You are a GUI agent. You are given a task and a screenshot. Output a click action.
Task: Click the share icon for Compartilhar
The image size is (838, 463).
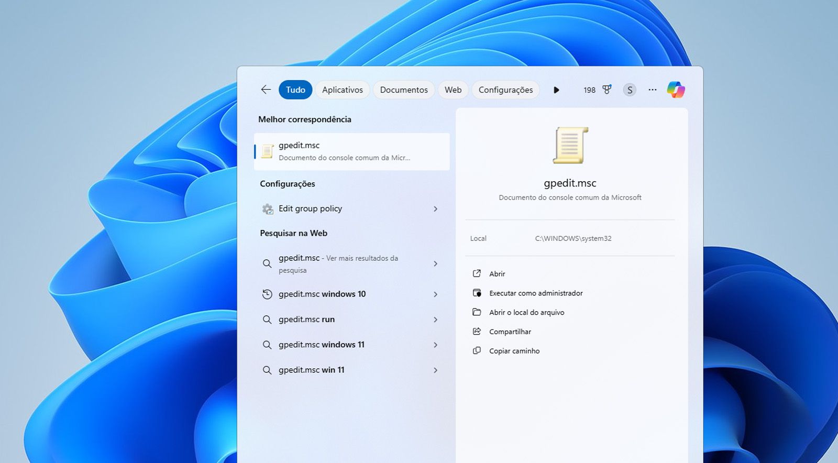[x=477, y=332]
